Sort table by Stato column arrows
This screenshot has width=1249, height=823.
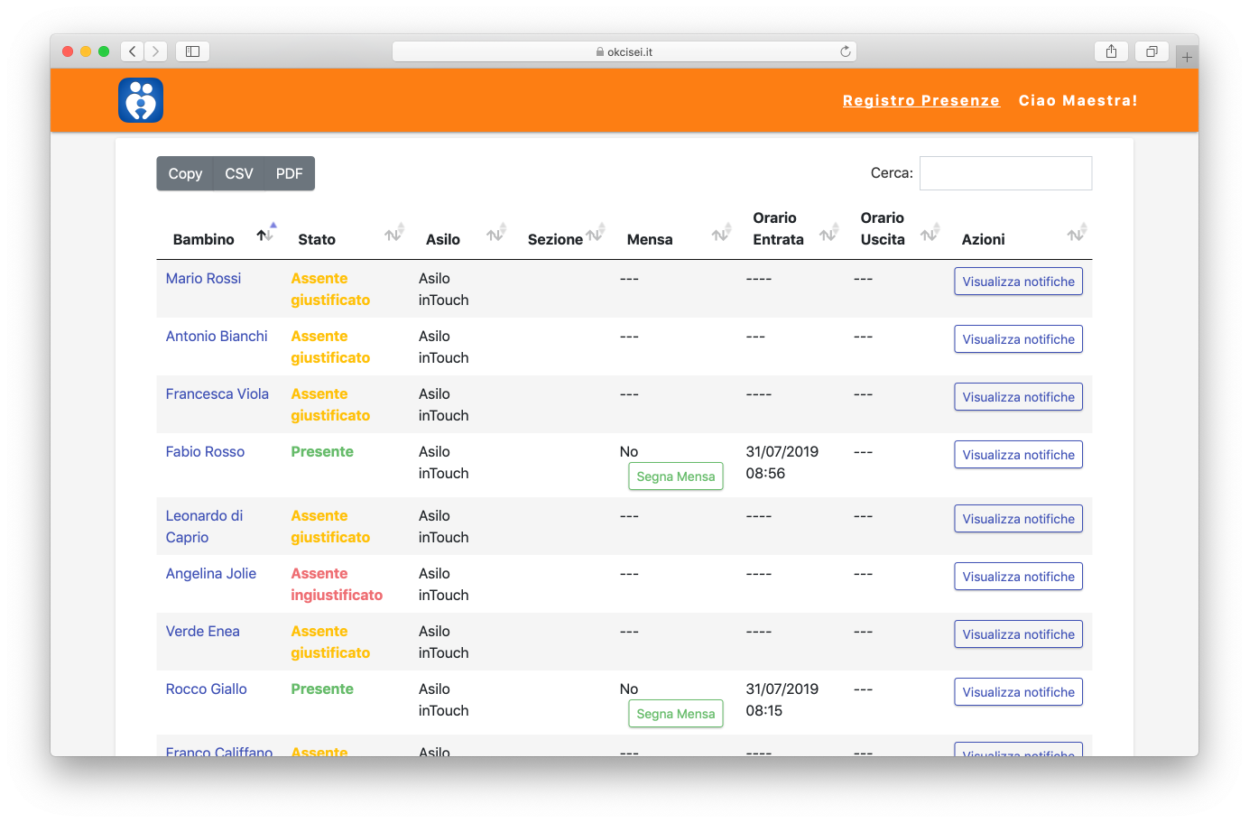coord(394,234)
